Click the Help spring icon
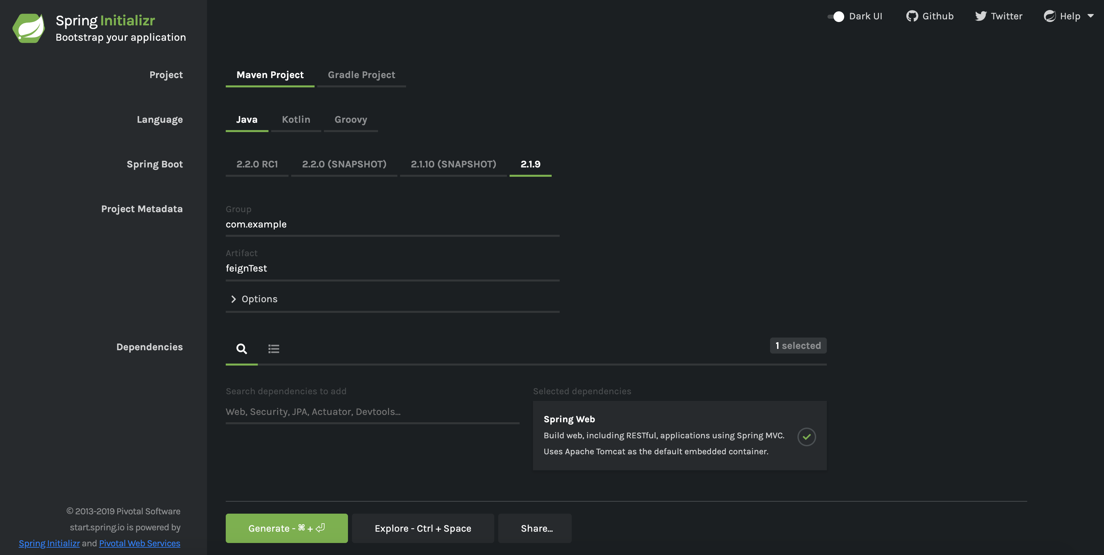 [1050, 16]
